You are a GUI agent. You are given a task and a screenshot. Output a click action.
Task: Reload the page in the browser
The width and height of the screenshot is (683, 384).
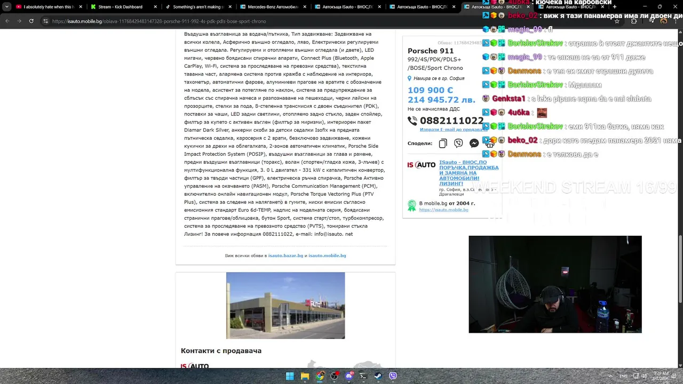pos(31,21)
